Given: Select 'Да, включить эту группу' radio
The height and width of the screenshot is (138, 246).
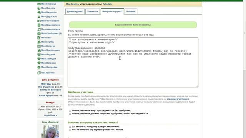Looking at the screenshot, I should pos(70,127).
